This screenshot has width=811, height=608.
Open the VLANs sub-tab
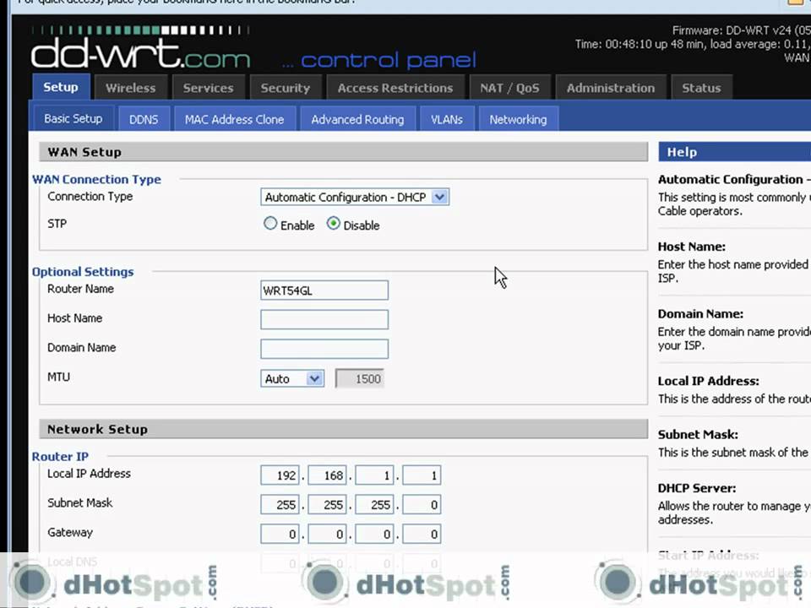447,119
